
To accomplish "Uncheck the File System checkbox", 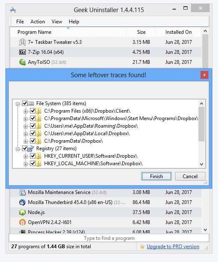I will [x=25, y=103].
